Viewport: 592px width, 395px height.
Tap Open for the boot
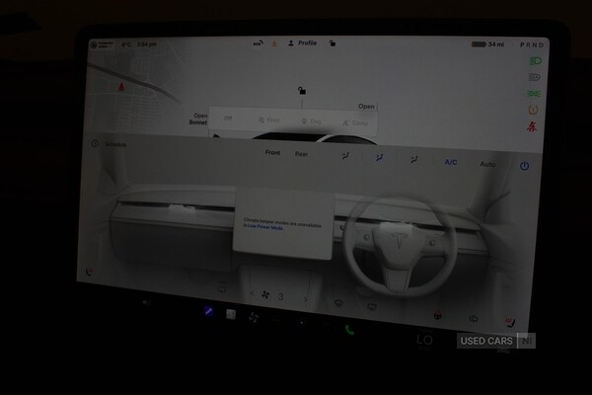pyautogui.click(x=366, y=107)
